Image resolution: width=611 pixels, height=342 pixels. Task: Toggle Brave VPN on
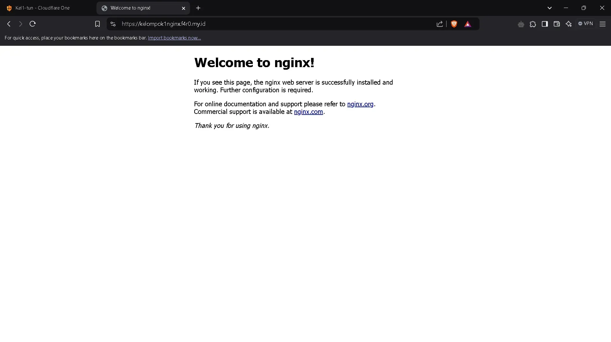coord(586,24)
